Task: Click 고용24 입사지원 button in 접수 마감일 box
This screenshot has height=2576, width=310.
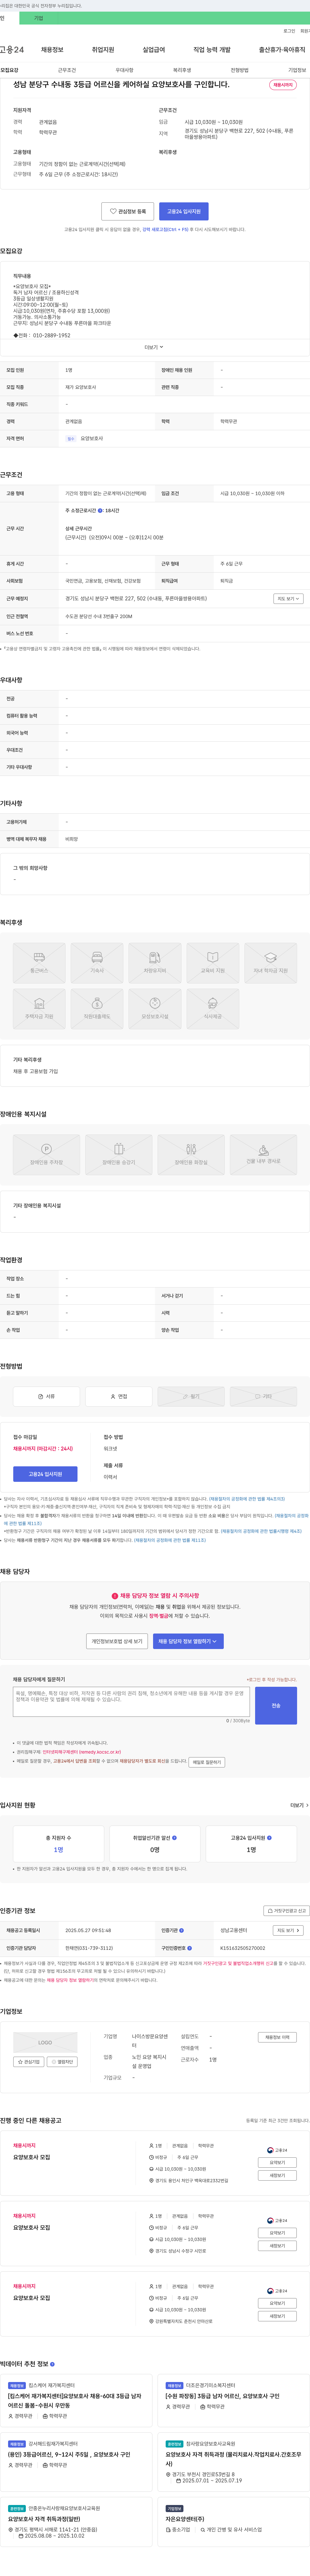Action: tap(45, 1474)
